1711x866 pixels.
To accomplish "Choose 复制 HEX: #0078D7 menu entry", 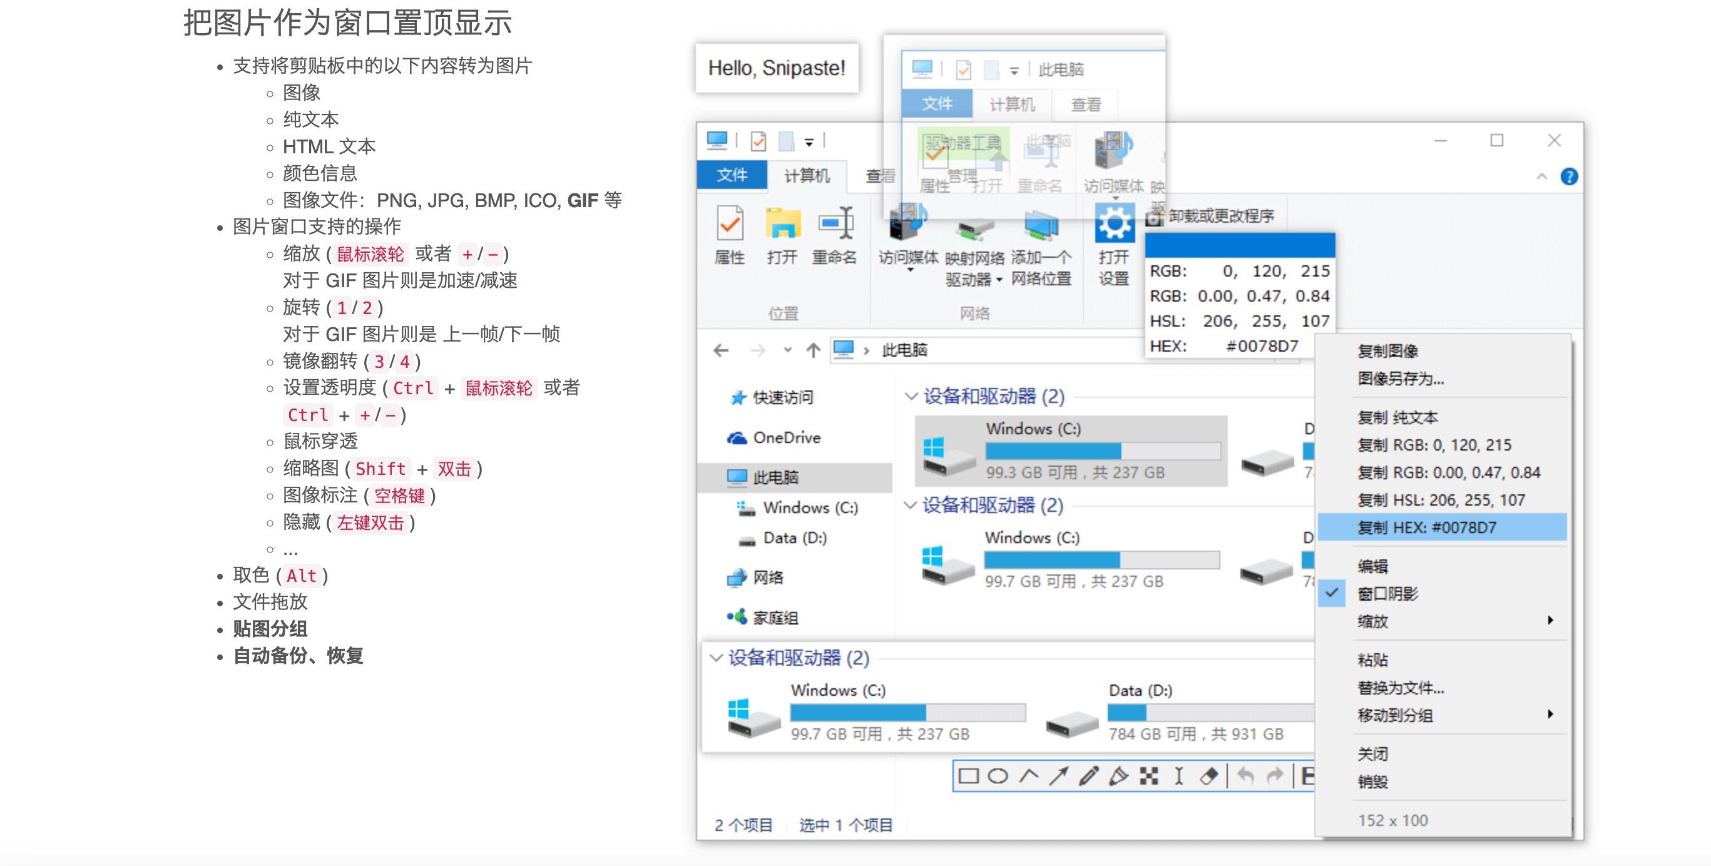I will click(1443, 527).
